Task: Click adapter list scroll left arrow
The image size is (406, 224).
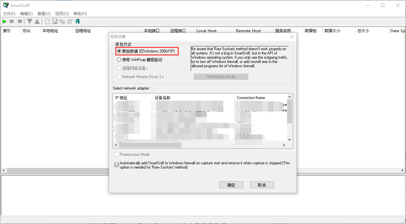Action: [x=116, y=145]
